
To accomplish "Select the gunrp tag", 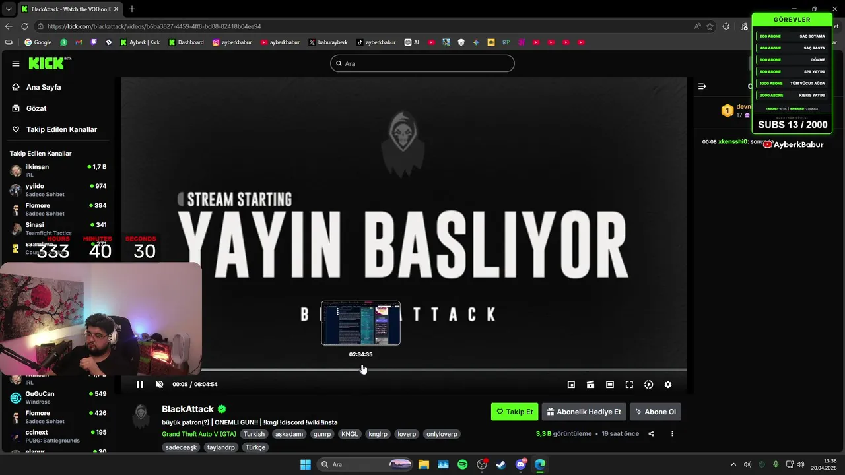I will [322, 434].
